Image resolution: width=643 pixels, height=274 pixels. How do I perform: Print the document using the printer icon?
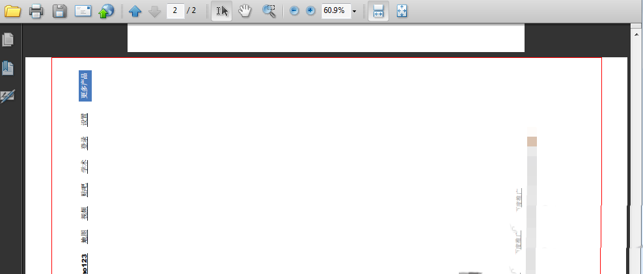pos(36,10)
